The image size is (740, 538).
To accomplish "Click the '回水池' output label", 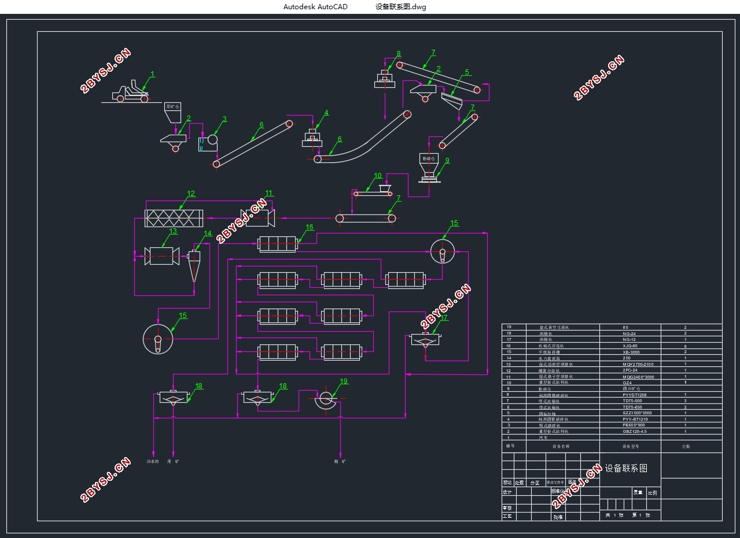I will pyautogui.click(x=153, y=462).
